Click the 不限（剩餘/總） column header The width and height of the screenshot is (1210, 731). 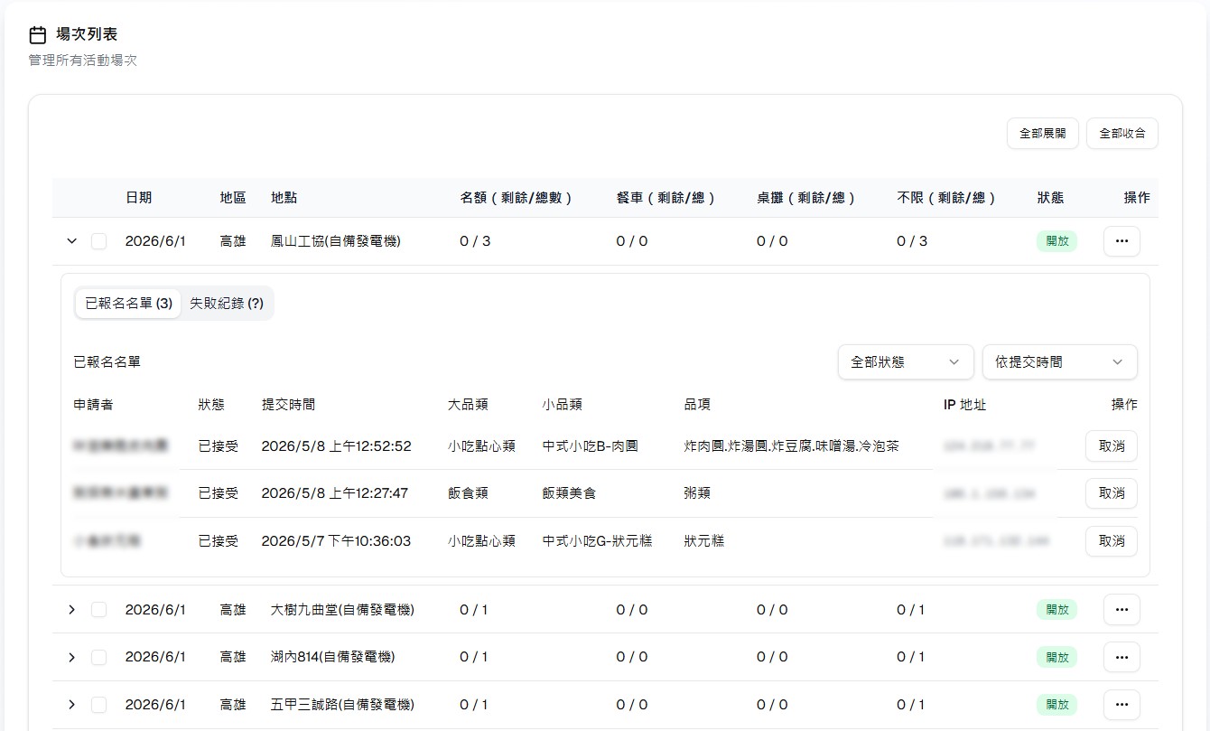946,197
